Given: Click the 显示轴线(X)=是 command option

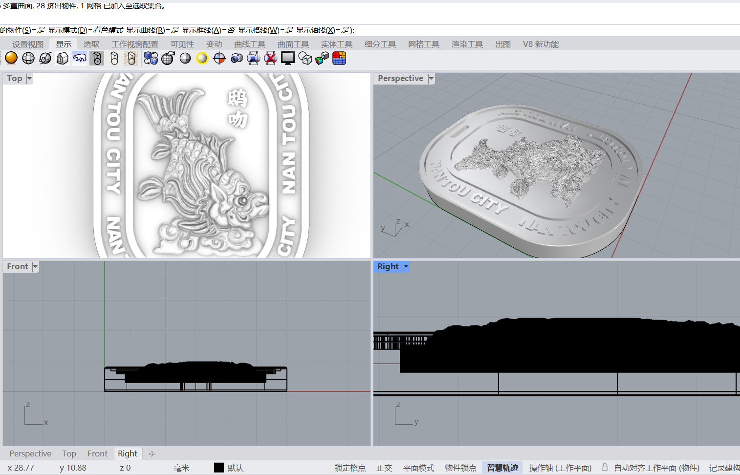Looking at the screenshot, I should 323,30.
